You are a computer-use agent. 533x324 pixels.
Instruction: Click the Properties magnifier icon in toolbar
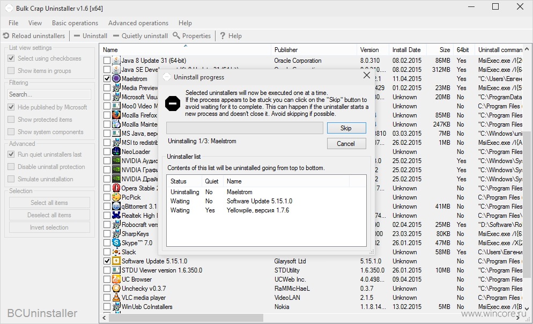pyautogui.click(x=176, y=35)
